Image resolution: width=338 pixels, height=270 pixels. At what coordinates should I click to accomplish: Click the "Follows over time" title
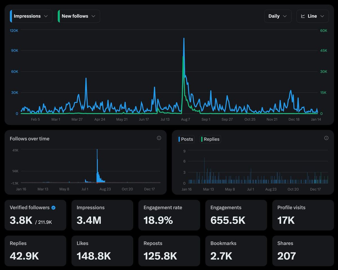click(x=30, y=139)
